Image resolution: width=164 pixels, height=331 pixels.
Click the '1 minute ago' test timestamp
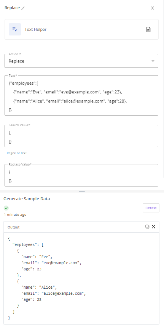[15, 215]
